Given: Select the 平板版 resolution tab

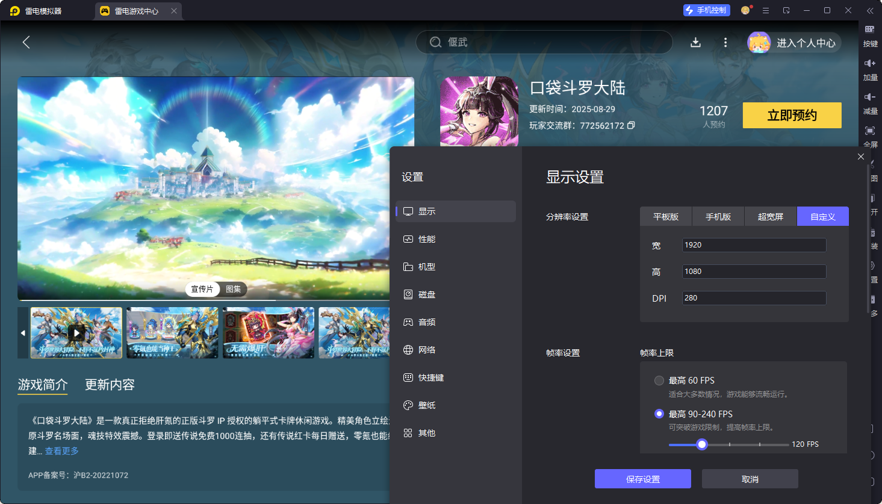Looking at the screenshot, I should pos(666,216).
